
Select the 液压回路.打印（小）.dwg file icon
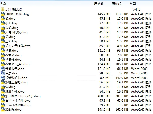(3, 96)
